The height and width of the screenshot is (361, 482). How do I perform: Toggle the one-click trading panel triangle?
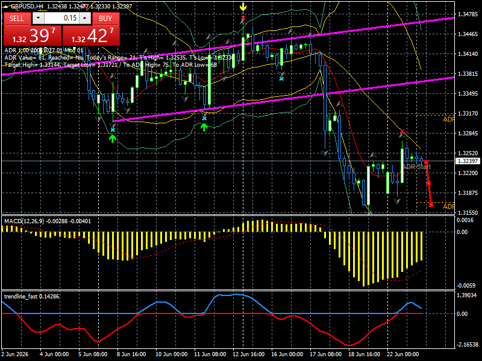click(x=6, y=7)
